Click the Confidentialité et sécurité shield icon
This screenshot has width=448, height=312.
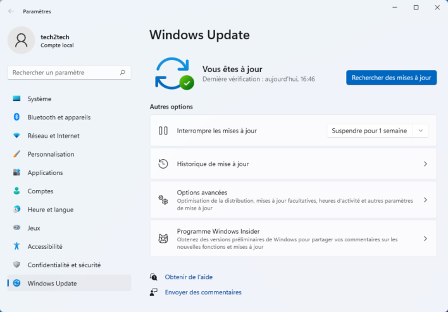tap(16, 265)
